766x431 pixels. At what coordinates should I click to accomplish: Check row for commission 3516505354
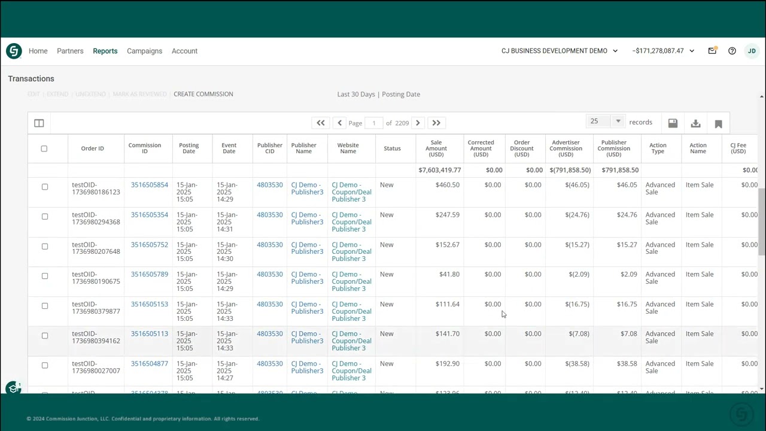tap(44, 216)
